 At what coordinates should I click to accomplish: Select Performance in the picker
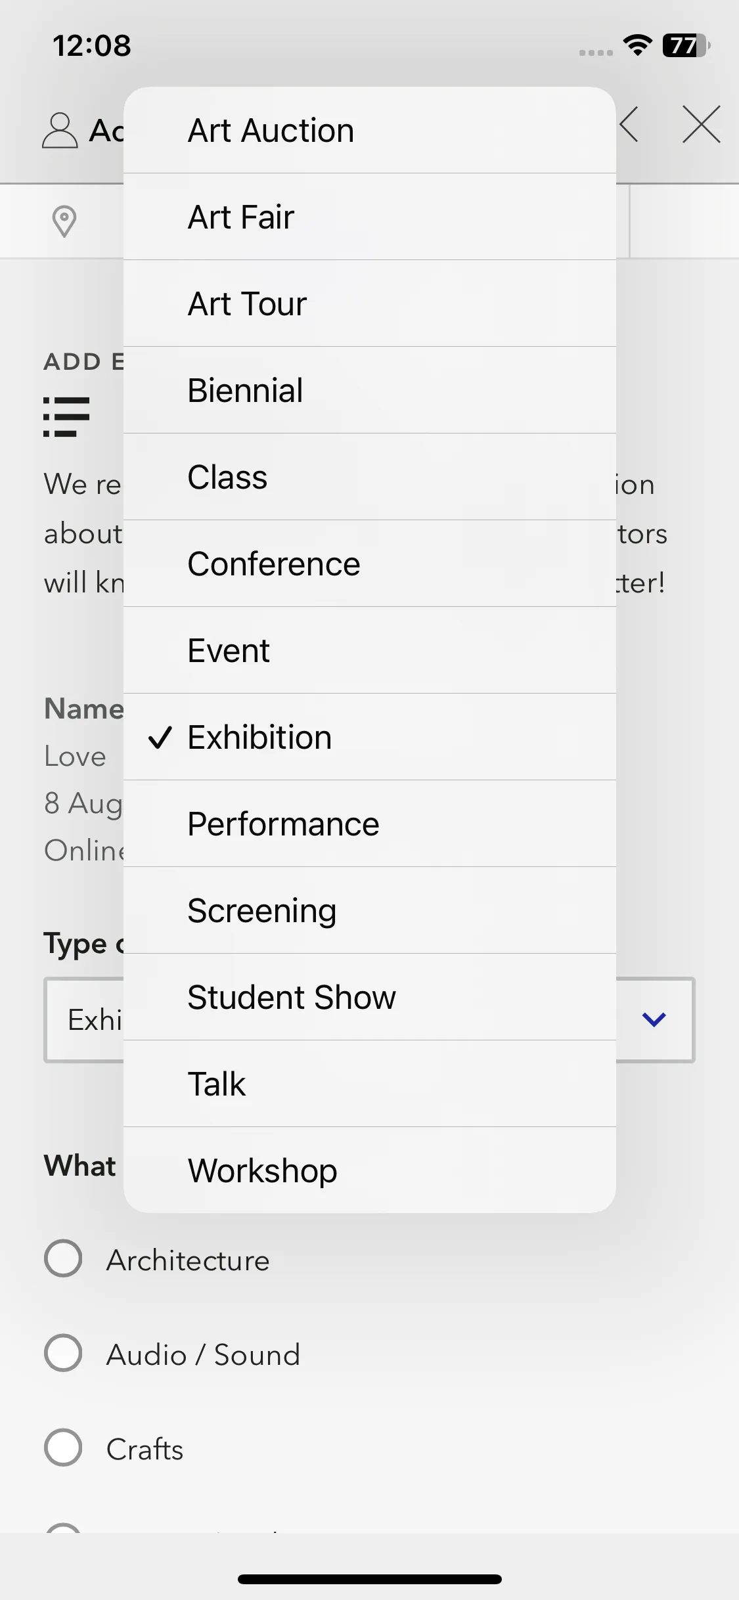point(370,824)
